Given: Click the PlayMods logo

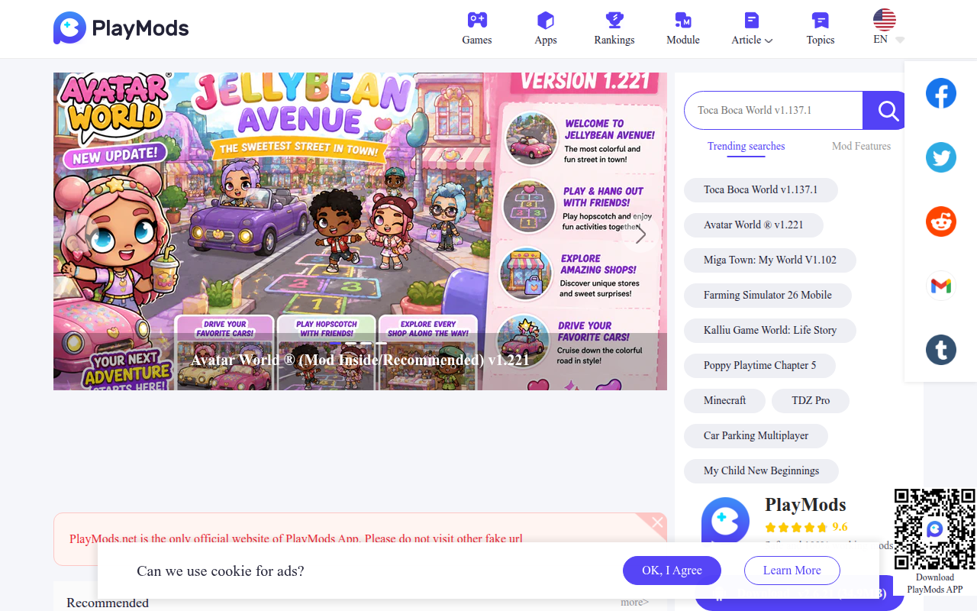Looking at the screenshot, I should click(x=121, y=28).
